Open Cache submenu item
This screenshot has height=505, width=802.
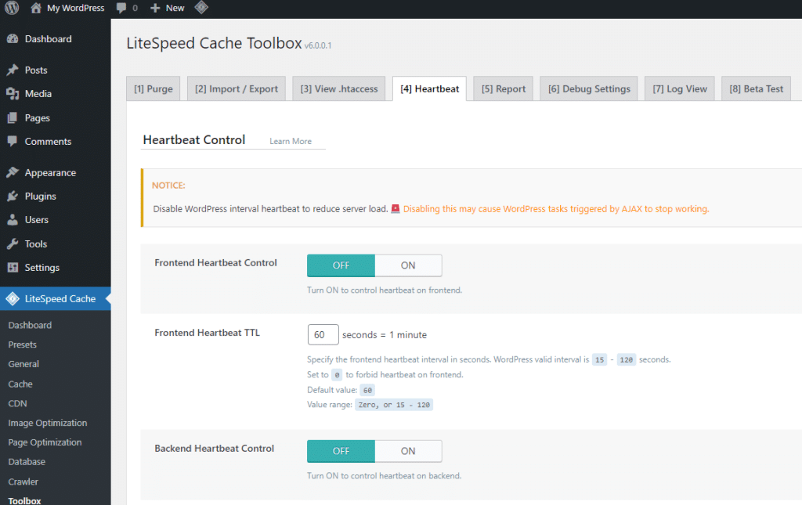pyautogui.click(x=20, y=384)
